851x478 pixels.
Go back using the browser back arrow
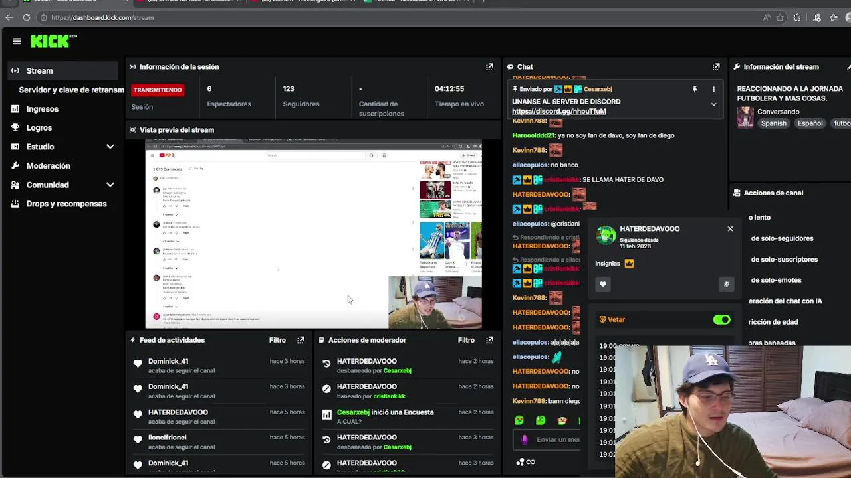(x=9, y=17)
